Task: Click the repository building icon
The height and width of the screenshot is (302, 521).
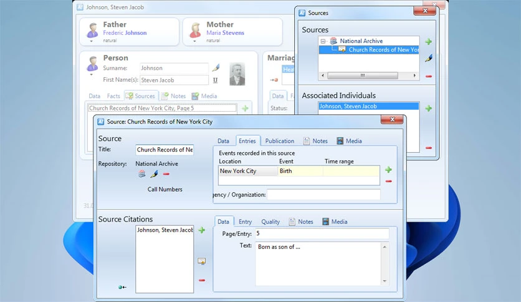Action: [142, 173]
